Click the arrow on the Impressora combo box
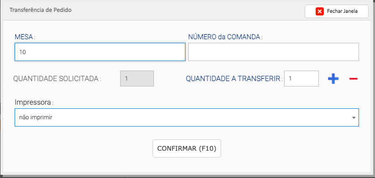 354,117
